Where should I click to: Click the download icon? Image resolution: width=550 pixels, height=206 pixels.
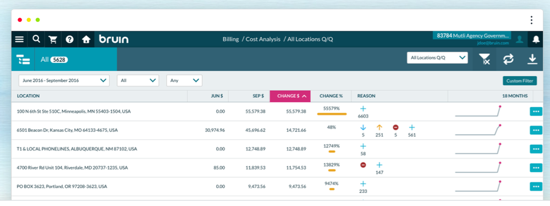point(532,59)
